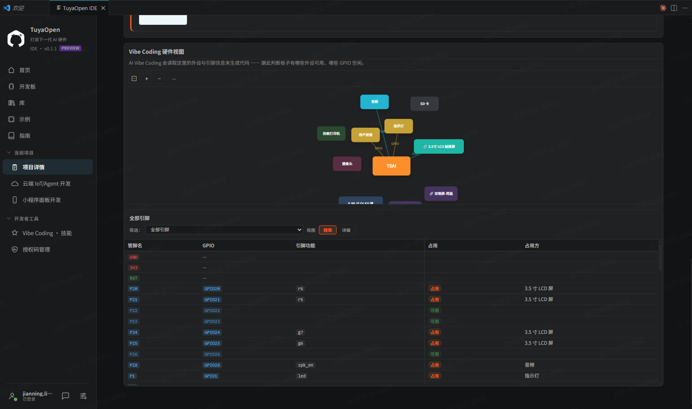Select the SD 卡 node
692x409 pixels.
(x=424, y=104)
